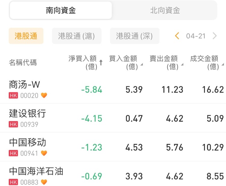Click turnover value 16.62
226x186 pixels.
(213, 90)
